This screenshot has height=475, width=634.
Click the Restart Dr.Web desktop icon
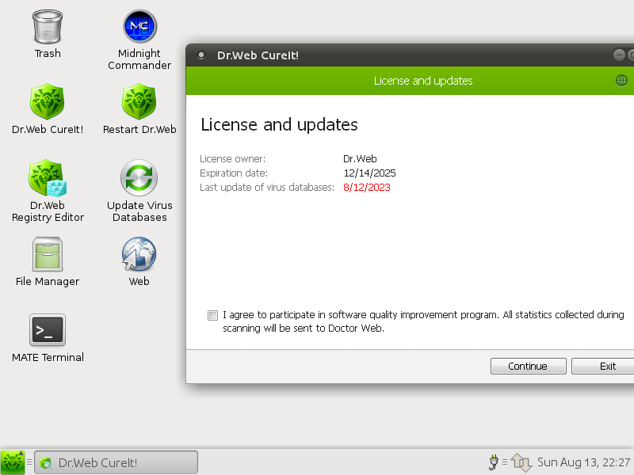(x=139, y=101)
